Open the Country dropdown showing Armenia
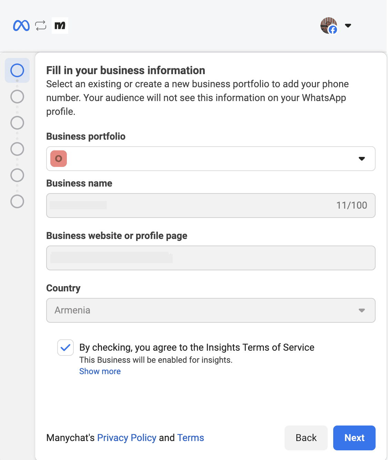The image size is (388, 460). coord(211,310)
